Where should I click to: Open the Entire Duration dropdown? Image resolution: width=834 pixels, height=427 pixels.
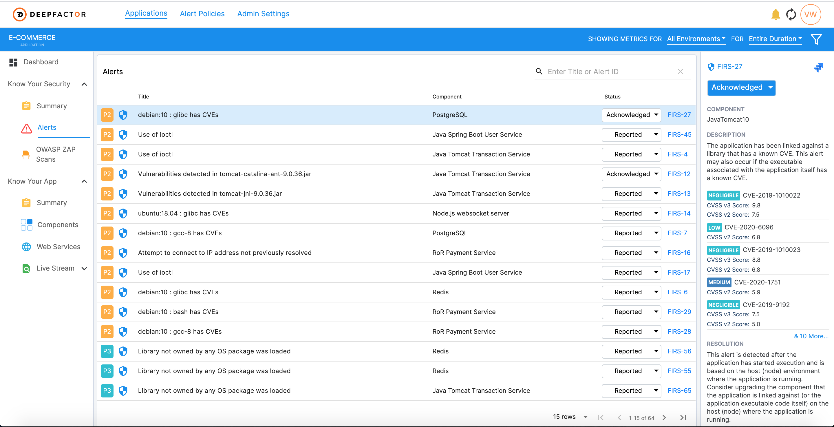pos(775,39)
